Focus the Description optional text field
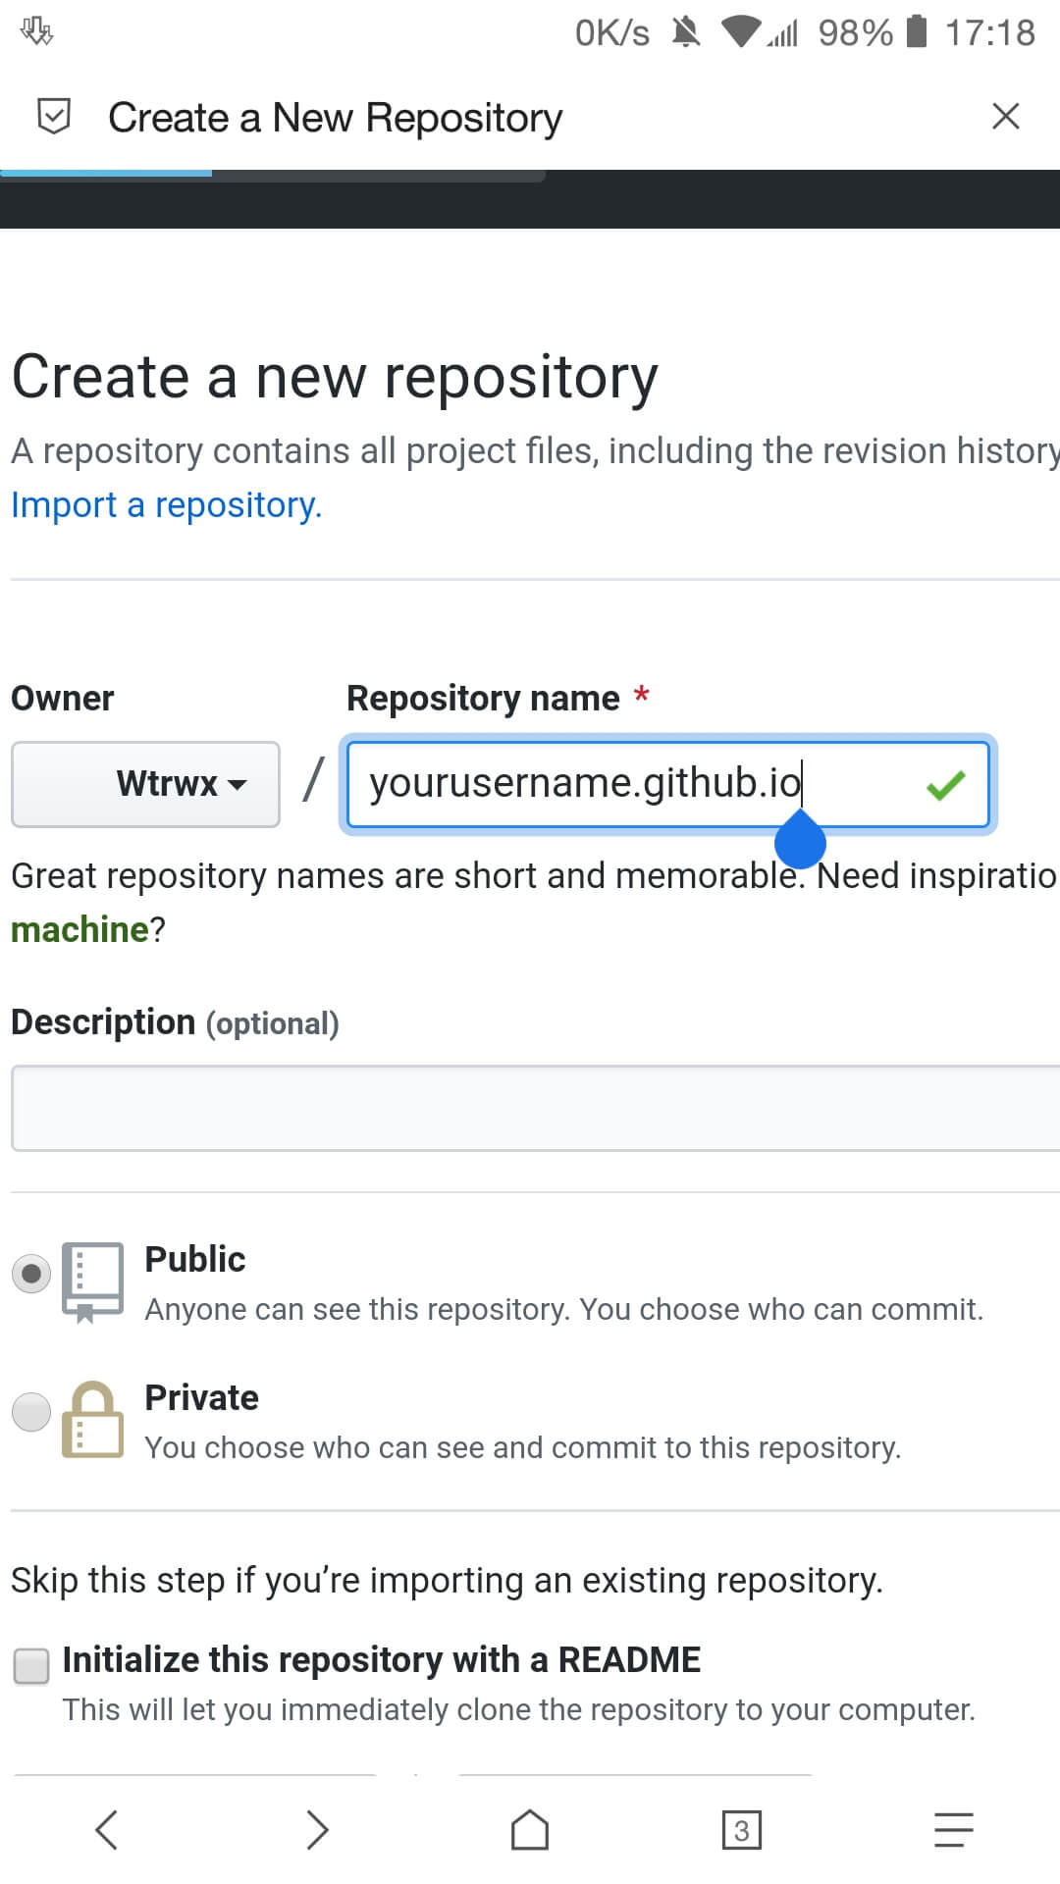 [536, 1108]
